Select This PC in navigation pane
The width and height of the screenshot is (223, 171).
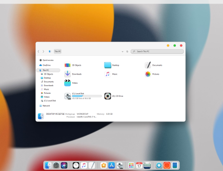48,70
